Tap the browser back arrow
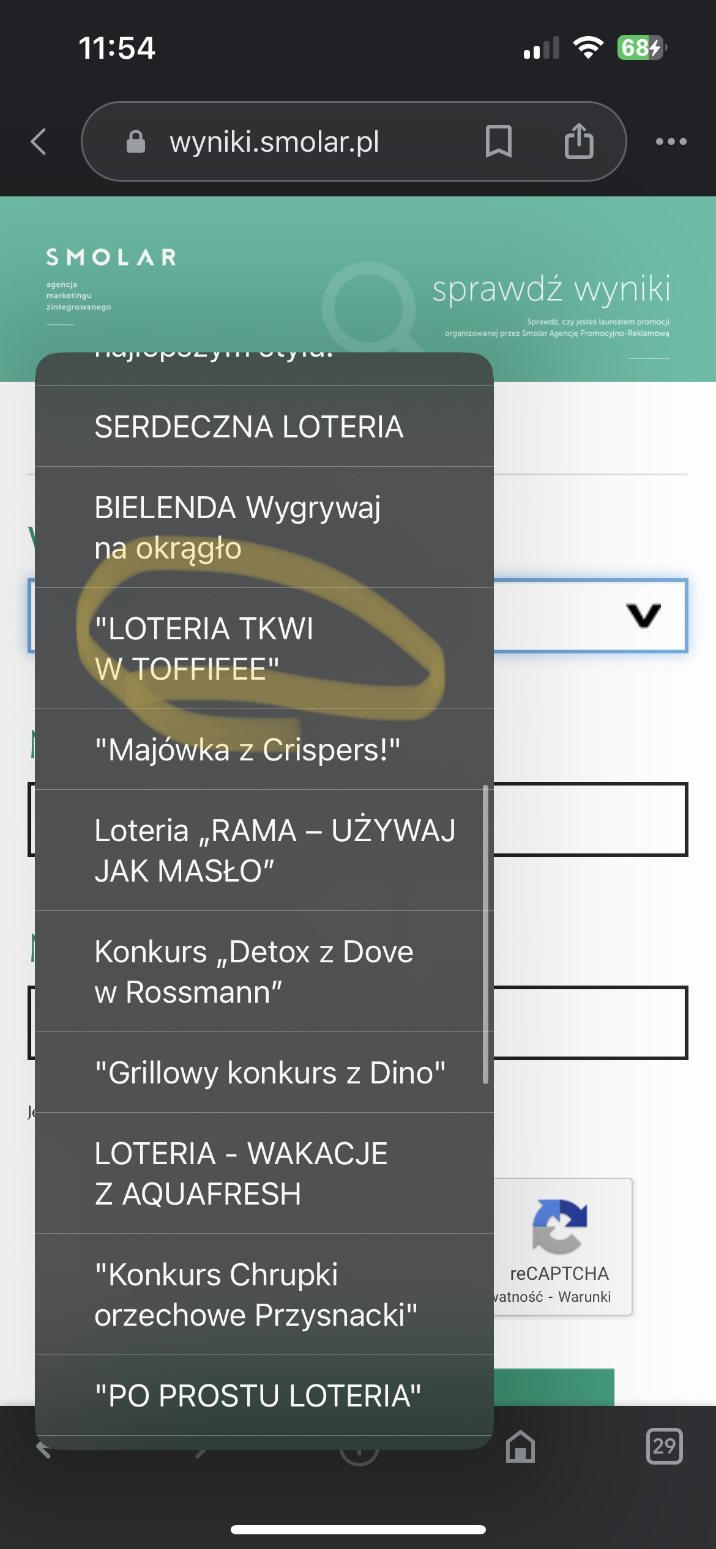This screenshot has height=1549, width=716. click(x=39, y=142)
